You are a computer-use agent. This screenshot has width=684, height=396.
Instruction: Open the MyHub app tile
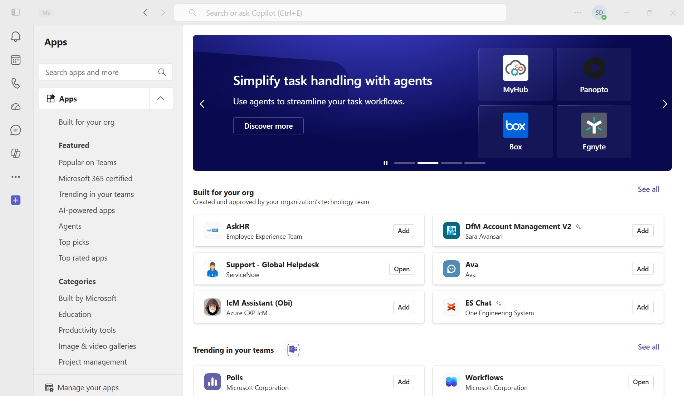click(x=516, y=74)
